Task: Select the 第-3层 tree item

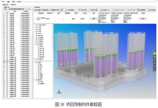Action: (42, 53)
